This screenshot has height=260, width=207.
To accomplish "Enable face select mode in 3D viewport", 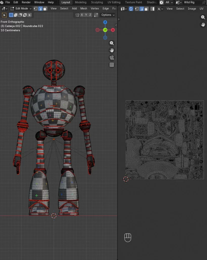I will (45, 9).
